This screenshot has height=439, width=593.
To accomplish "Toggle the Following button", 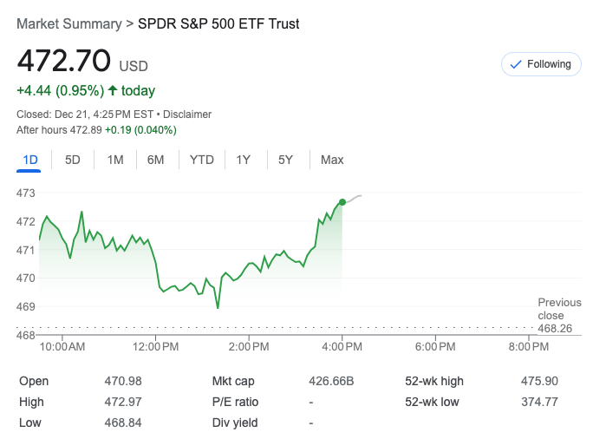I will (x=541, y=64).
